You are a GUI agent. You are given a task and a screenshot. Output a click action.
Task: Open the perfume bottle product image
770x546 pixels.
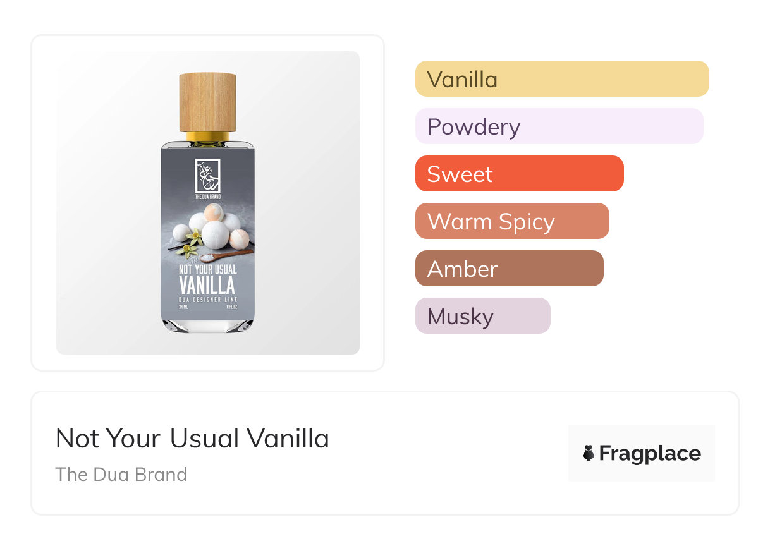pos(207,202)
